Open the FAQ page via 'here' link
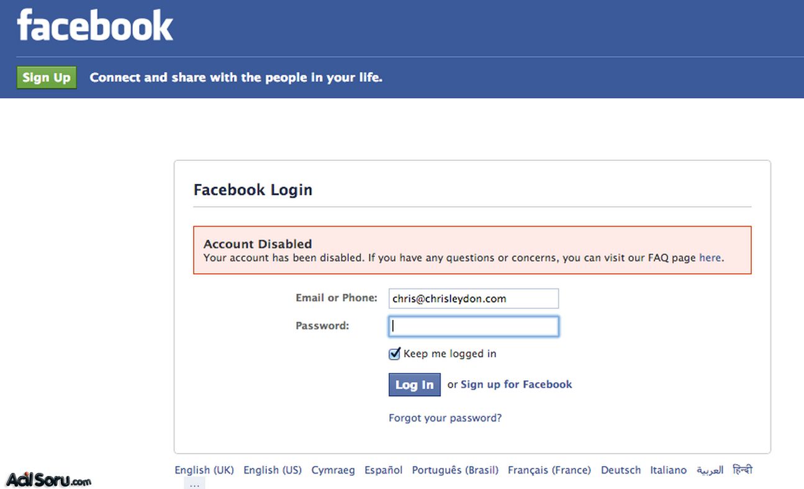Viewport: 804px width, 489px height. point(710,257)
